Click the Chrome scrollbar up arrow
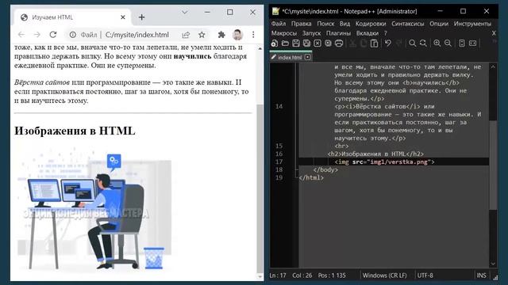Screen dimensions: 508x285 (260, 48)
